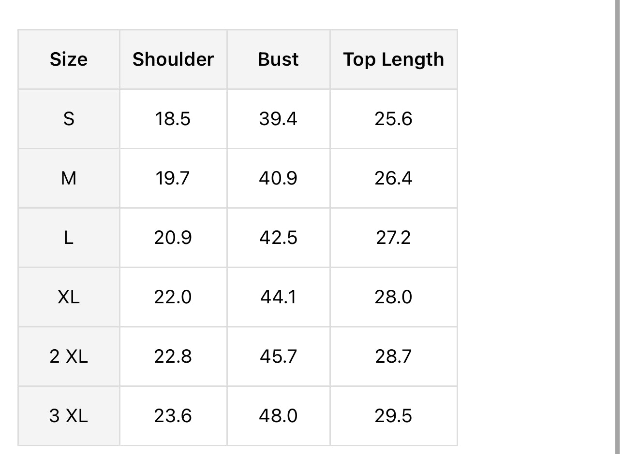Click the vertical scrollbar on right edge
The width and height of the screenshot is (624, 454).
[x=618, y=227]
